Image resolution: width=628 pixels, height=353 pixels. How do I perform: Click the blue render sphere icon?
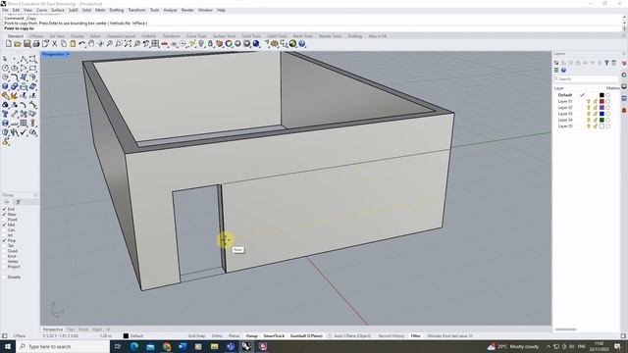coord(256,43)
